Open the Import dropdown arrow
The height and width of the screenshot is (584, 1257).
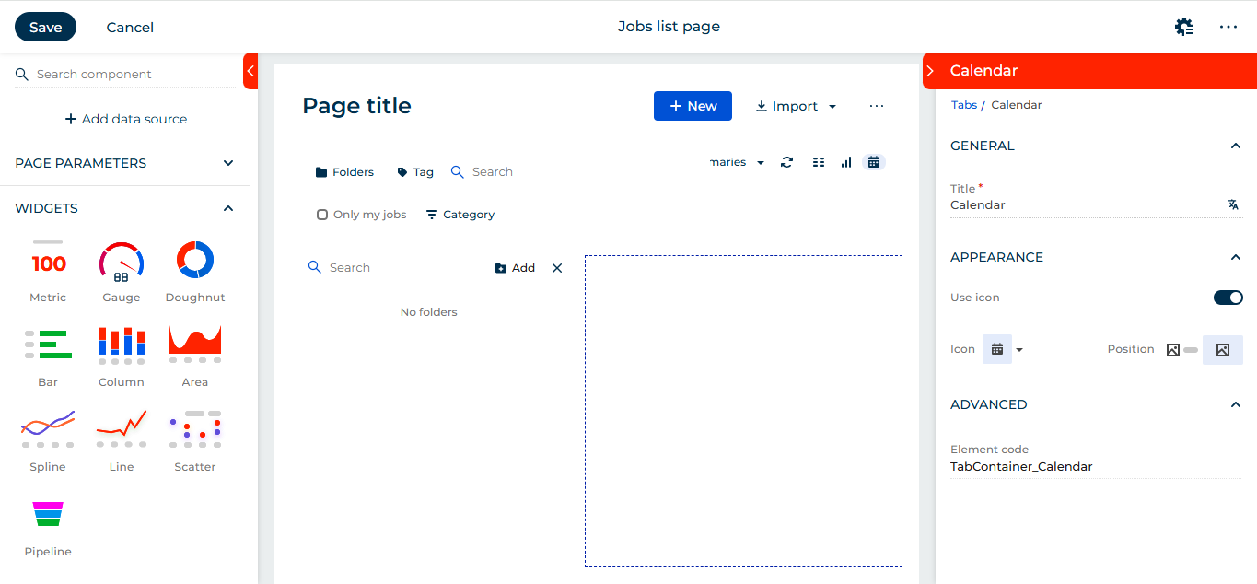832,106
